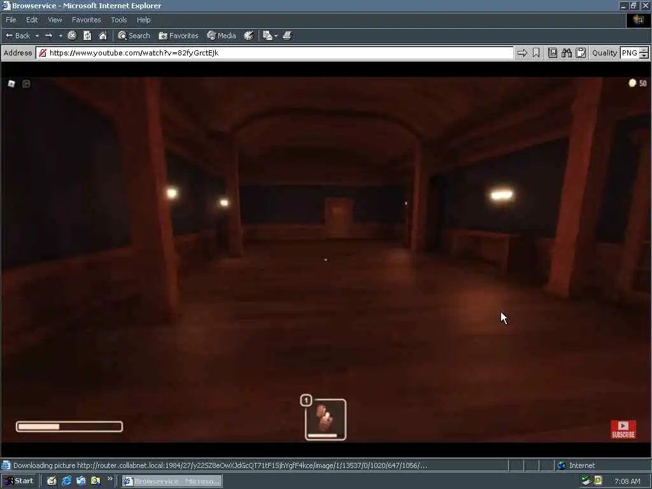Go forward with the Forward arrow
The height and width of the screenshot is (489, 652).
(48, 36)
